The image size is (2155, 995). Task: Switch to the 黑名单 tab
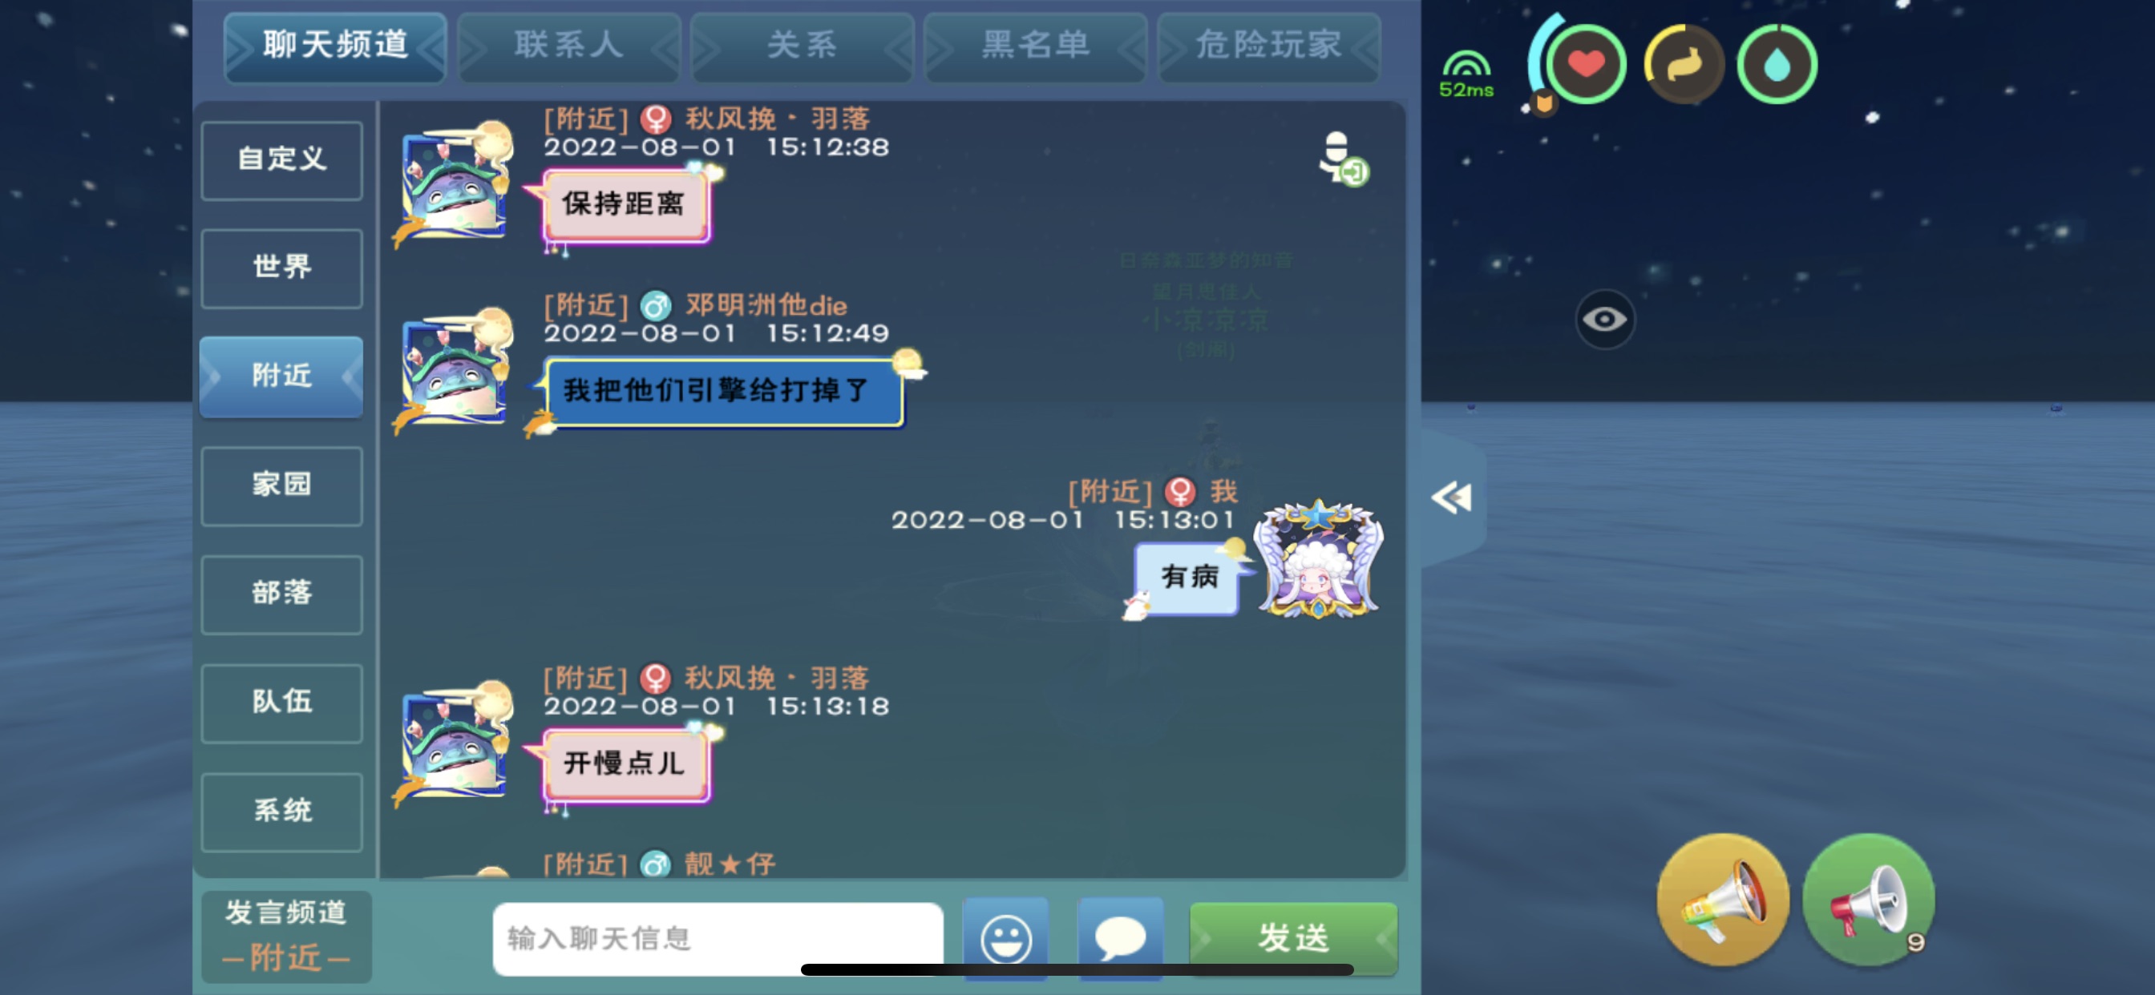pos(1036,46)
